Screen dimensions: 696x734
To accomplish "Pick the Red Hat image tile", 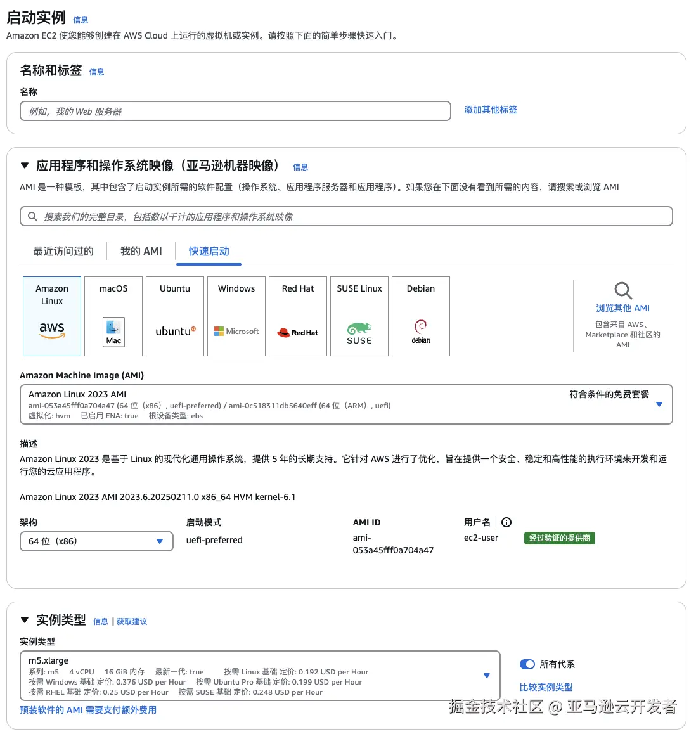I will coord(298,316).
